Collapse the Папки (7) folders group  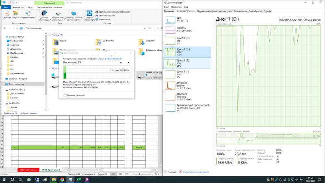tap(50, 35)
